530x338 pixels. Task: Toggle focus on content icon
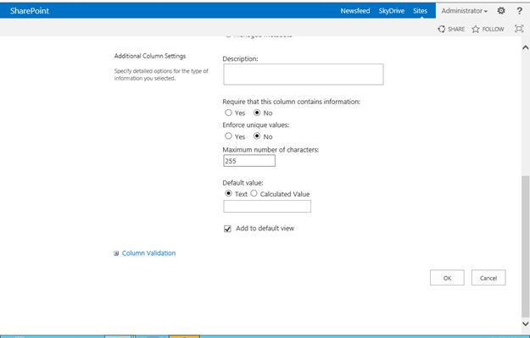pyautogui.click(x=519, y=29)
